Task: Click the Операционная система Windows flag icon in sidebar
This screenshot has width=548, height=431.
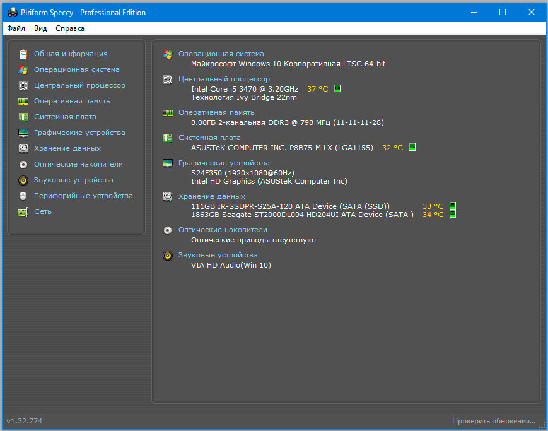Action: (x=23, y=69)
